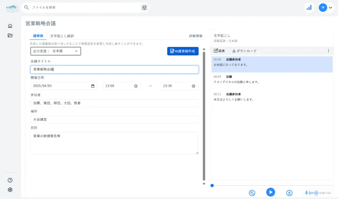Open the usage statistics bar chart icon
The width and height of the screenshot is (338, 199).
[309, 8]
